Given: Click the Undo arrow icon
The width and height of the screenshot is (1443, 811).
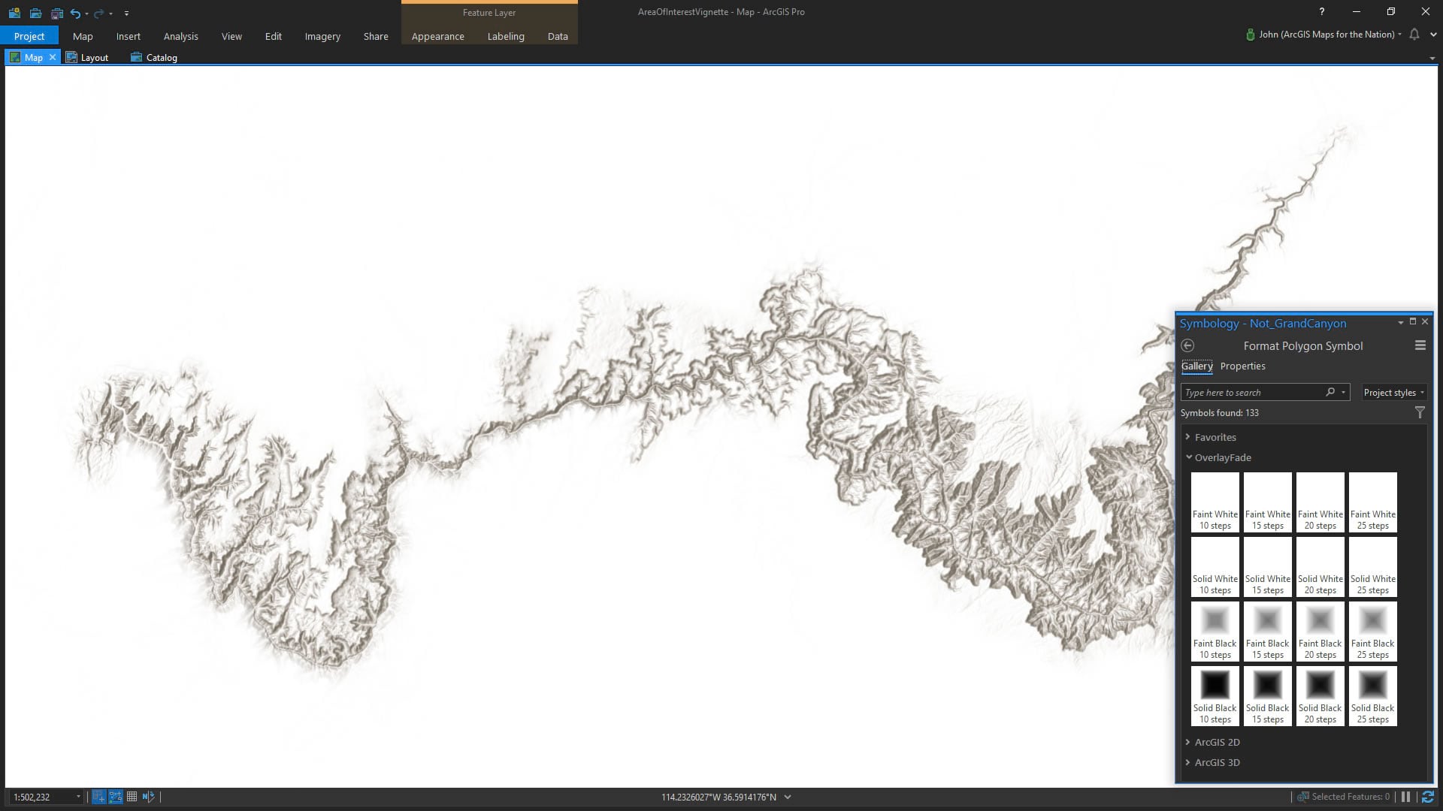Looking at the screenshot, I should click(x=74, y=13).
